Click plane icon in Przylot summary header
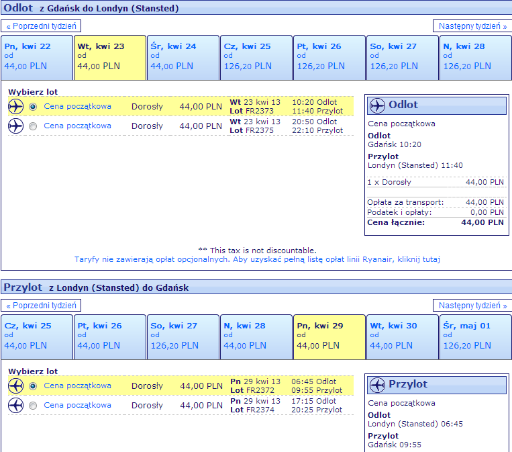The width and height of the screenshot is (512, 452). [x=377, y=385]
